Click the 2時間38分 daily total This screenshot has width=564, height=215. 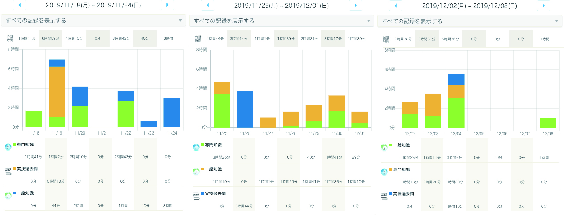[x=403, y=39]
